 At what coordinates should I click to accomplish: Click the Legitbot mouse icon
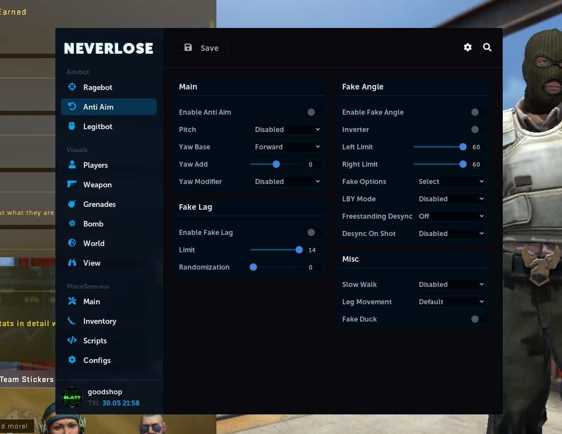tap(72, 126)
